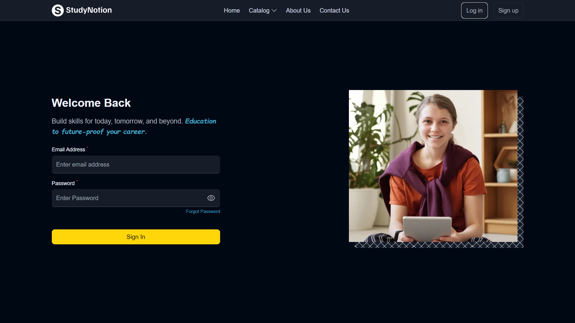This screenshot has height=323, width=575.
Task: Click the student photo on the right
Action: pyautogui.click(x=433, y=166)
